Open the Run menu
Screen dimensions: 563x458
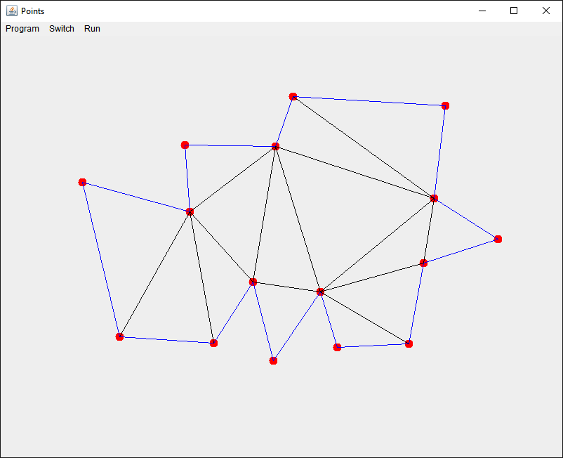coord(92,29)
